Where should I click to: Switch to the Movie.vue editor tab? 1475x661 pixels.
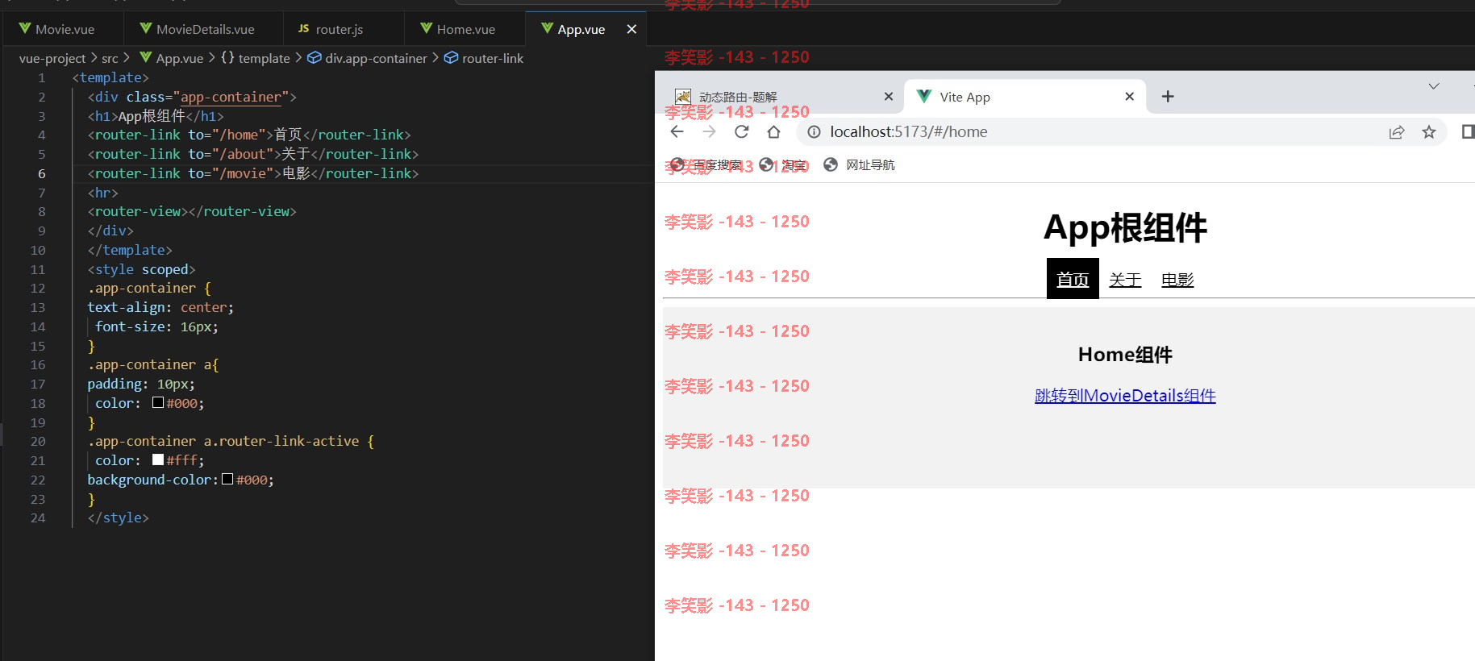63,29
